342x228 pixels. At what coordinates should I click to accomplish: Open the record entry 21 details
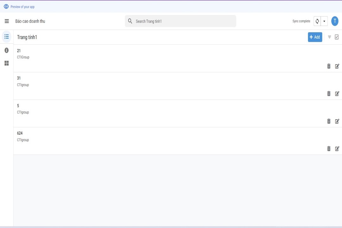tap(158, 54)
